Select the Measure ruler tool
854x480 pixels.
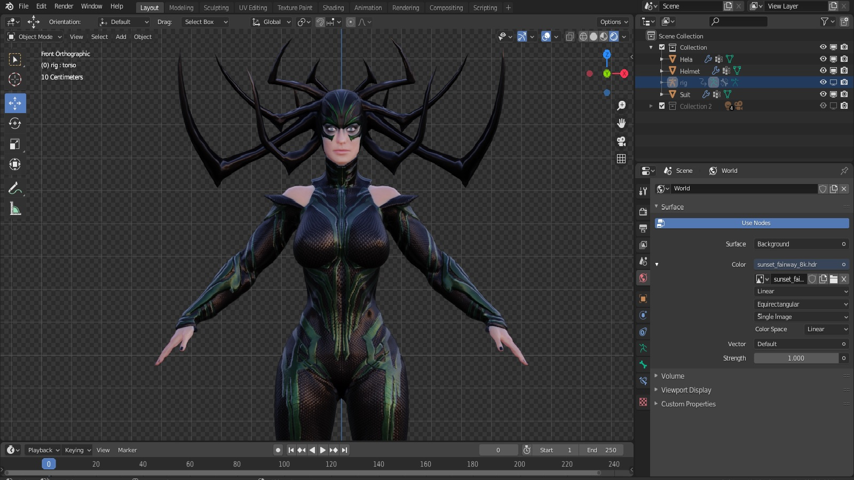(15, 209)
